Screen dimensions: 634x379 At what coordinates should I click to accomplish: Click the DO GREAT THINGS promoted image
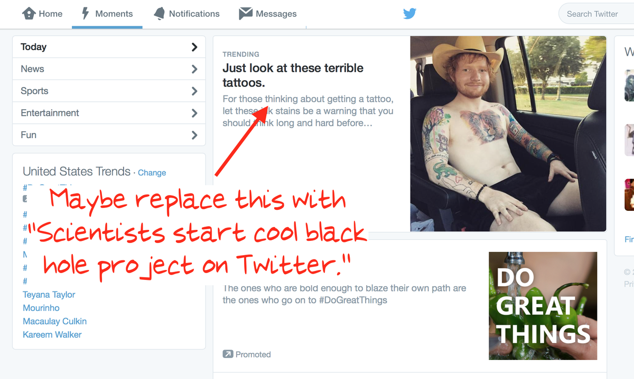543,306
